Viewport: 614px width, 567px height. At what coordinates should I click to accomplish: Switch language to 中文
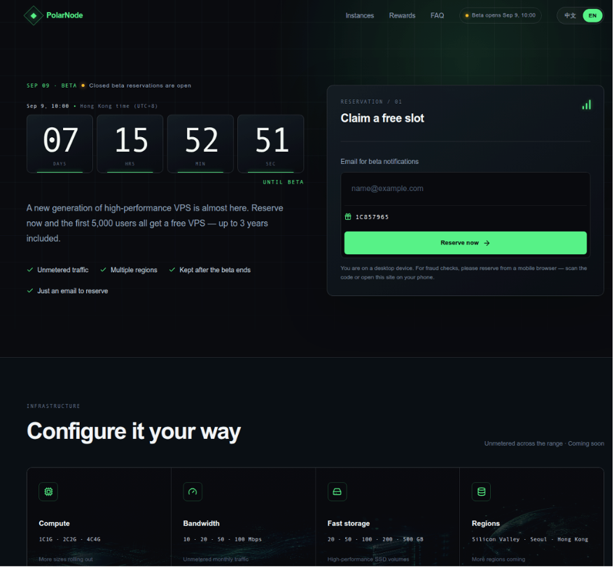[570, 15]
